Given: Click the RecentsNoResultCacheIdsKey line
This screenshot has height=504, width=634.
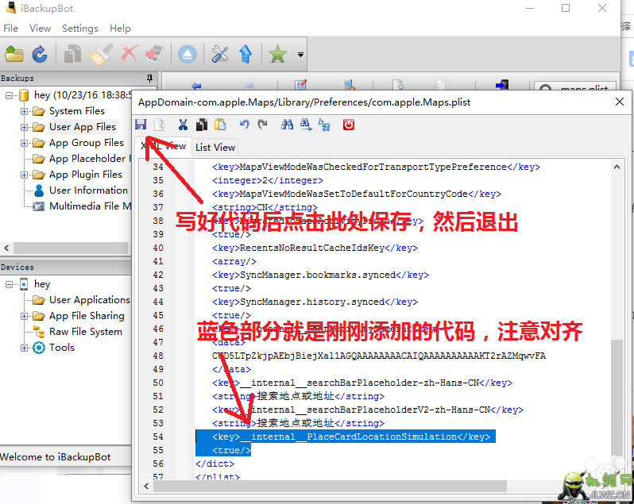Looking at the screenshot, I should (315, 248).
